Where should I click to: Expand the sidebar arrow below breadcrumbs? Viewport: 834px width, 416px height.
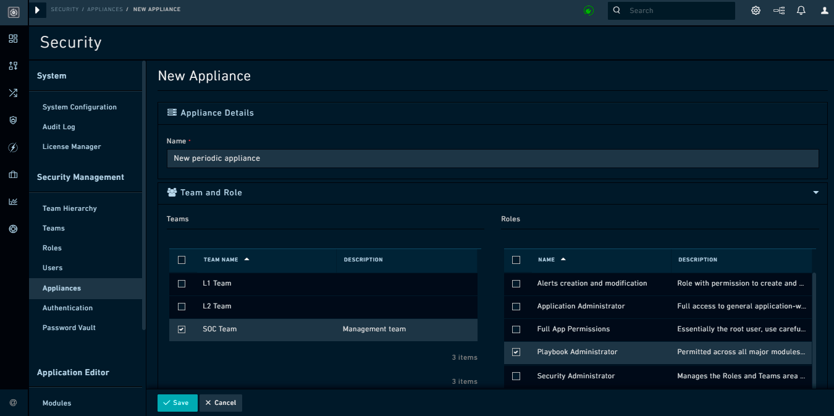pyautogui.click(x=36, y=10)
